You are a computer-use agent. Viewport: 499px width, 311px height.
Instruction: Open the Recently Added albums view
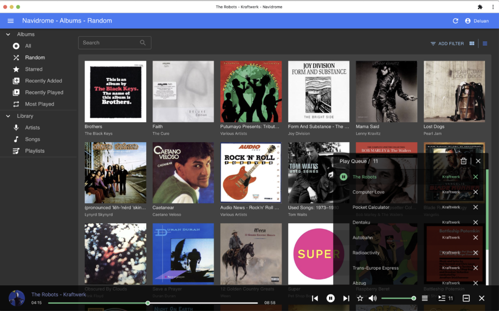click(x=43, y=81)
